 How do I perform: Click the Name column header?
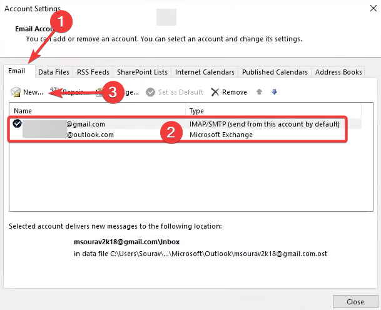(97, 111)
